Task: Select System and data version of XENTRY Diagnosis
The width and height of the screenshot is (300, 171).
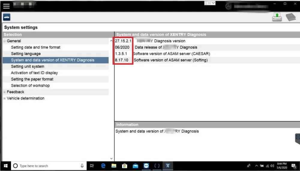Action: 52,60
